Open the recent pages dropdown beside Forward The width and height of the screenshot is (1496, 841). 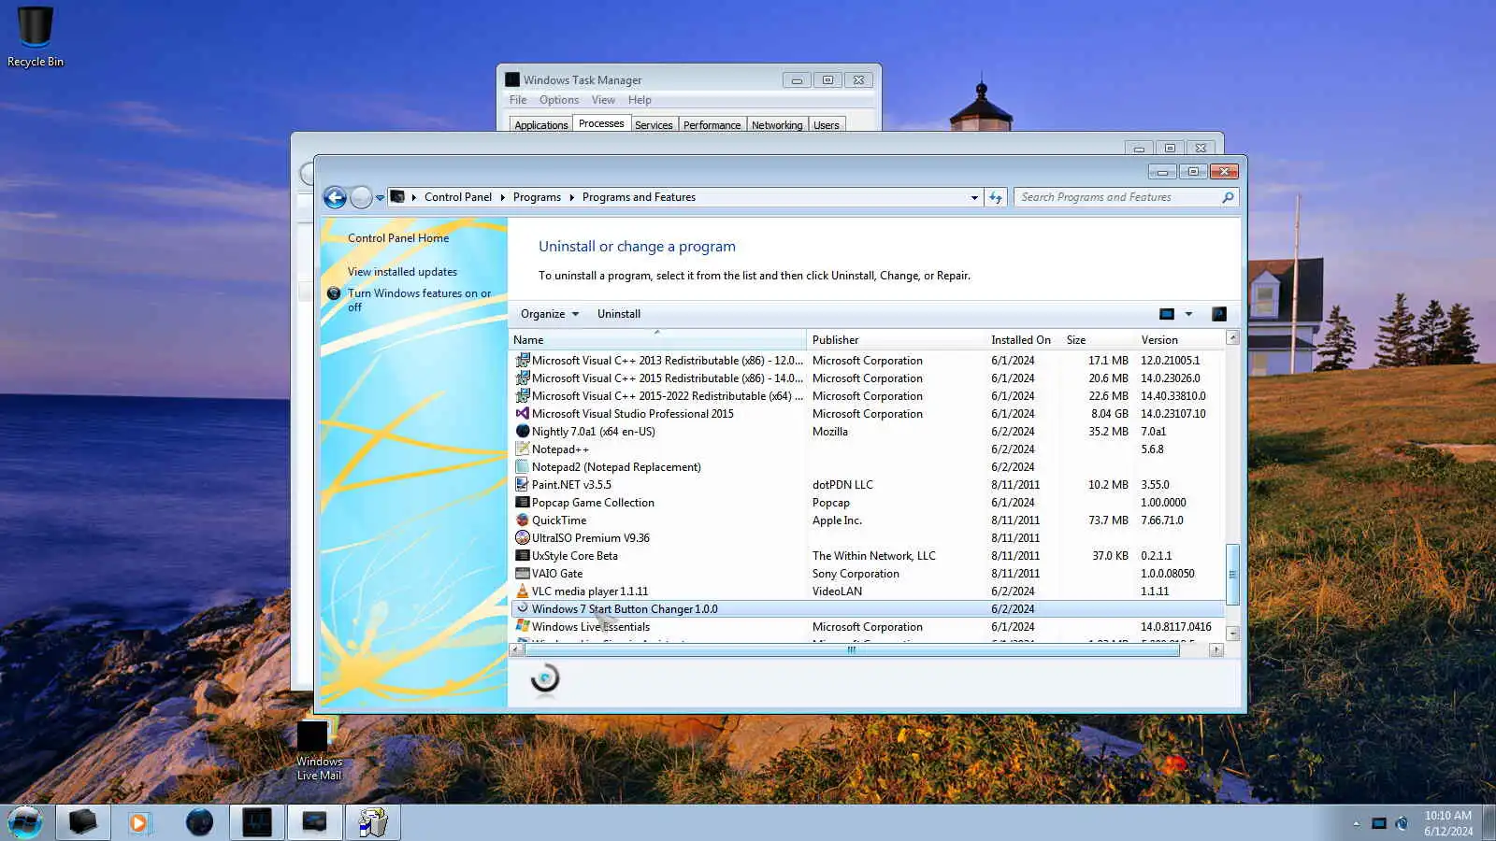point(380,197)
